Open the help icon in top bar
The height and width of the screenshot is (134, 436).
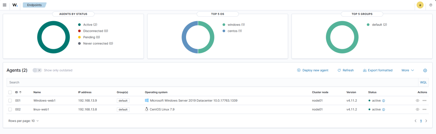[430, 5]
